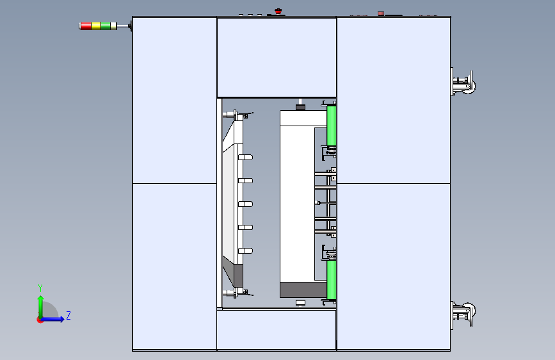The image size is (555, 360).
Task: Select the dark gray base of the white housing
Action: [303, 290]
